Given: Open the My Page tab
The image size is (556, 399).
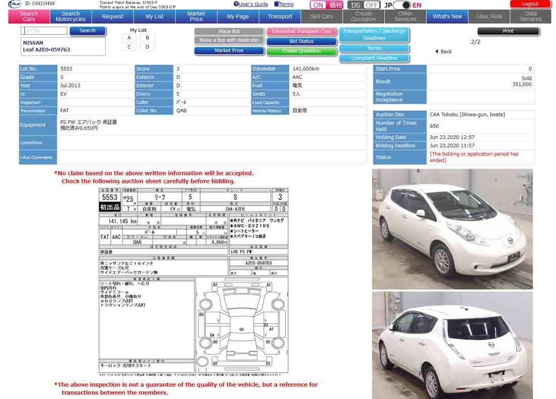Looking at the screenshot, I should pyautogui.click(x=238, y=16).
